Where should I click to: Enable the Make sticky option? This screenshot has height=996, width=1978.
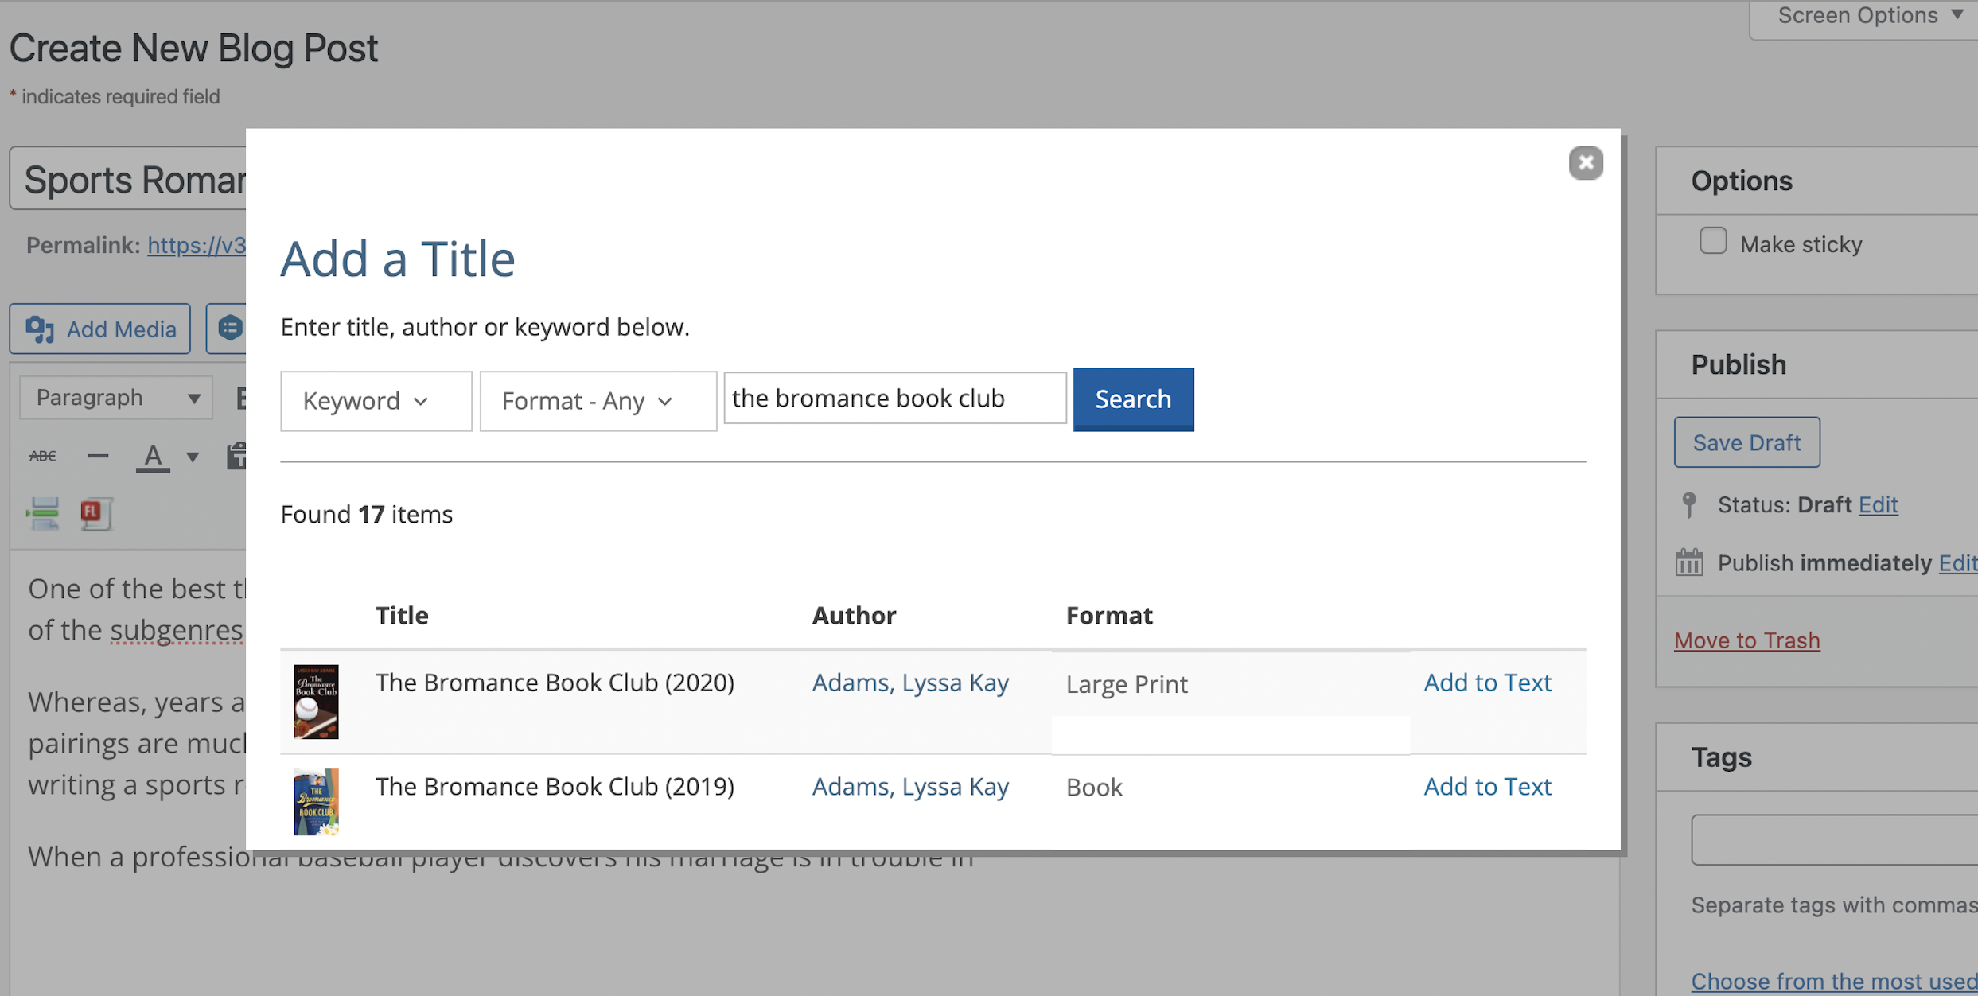1712,240
